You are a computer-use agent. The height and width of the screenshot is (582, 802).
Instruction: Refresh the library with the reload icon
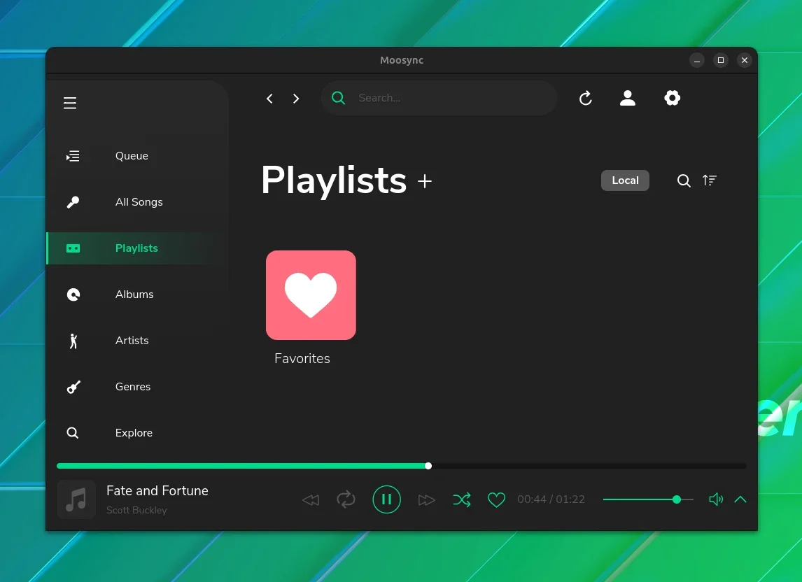[x=586, y=98]
